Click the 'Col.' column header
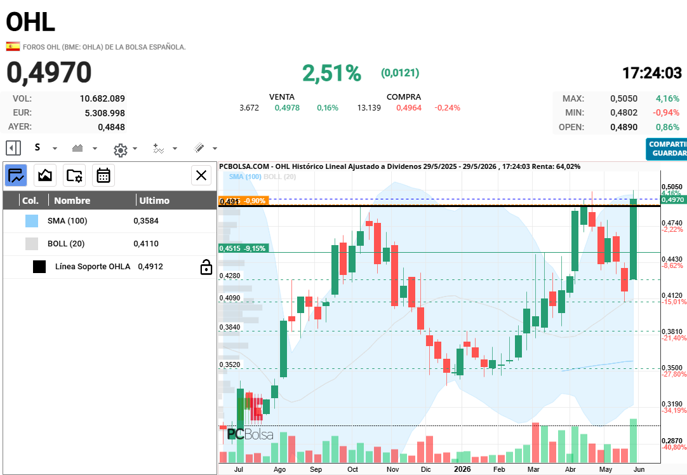The width and height of the screenshot is (687, 475). (30, 200)
